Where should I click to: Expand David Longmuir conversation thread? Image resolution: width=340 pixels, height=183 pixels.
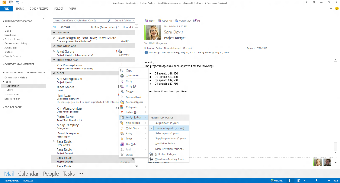[x=54, y=38]
